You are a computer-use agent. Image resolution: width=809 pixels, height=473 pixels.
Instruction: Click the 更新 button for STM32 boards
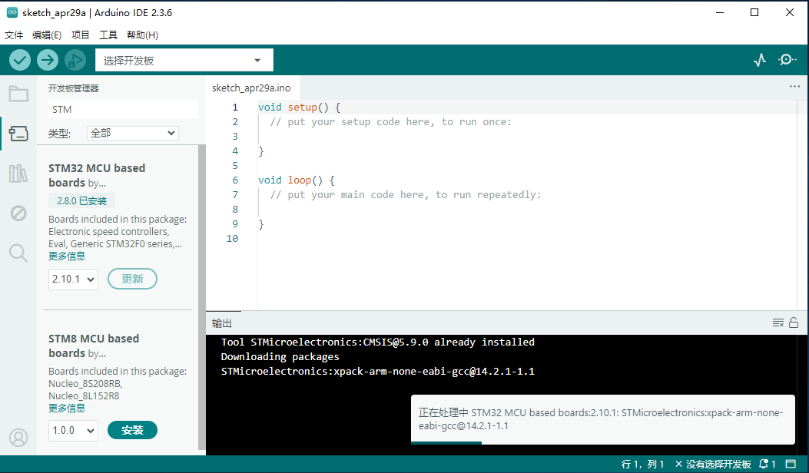pyautogui.click(x=132, y=279)
